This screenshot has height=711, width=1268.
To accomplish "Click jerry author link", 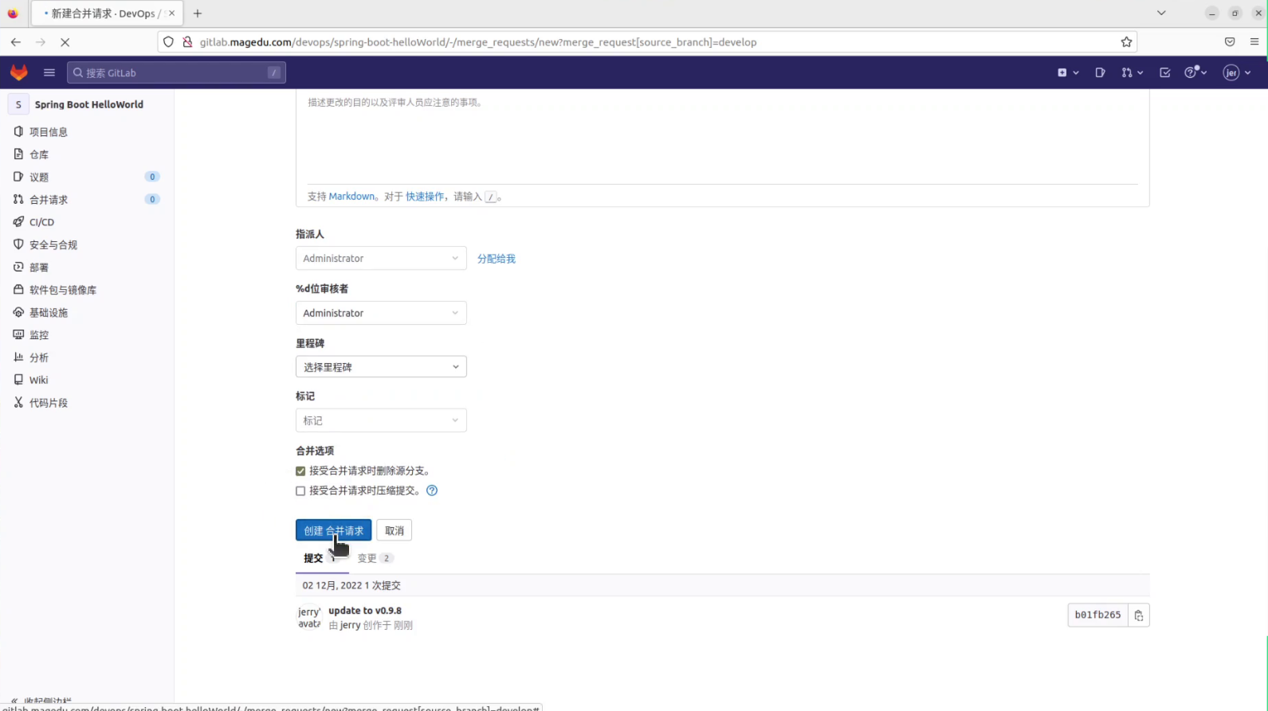I will [x=350, y=625].
